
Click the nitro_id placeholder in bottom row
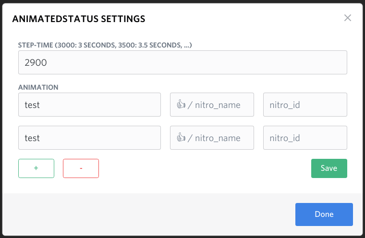(285, 138)
